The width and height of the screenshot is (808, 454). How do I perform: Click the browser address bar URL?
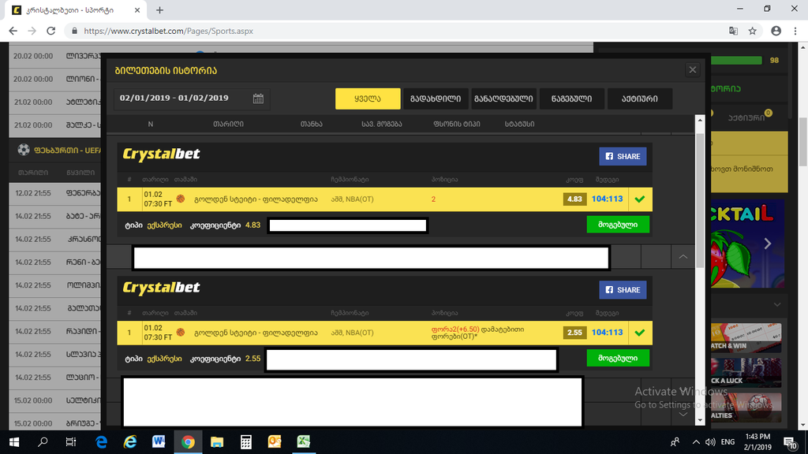(x=169, y=31)
